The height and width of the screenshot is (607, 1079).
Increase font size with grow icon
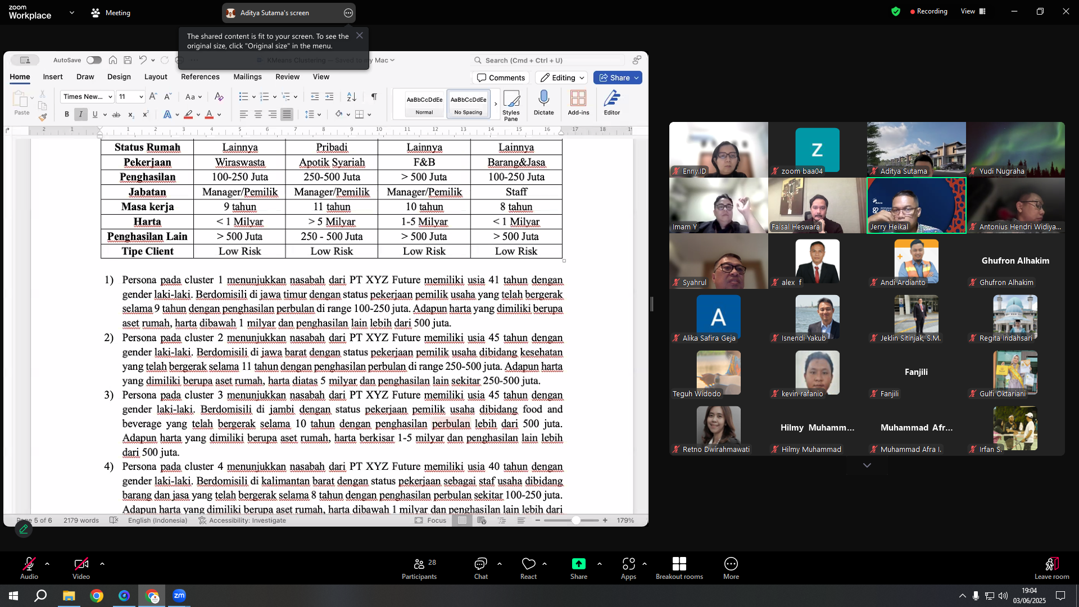pos(153,97)
